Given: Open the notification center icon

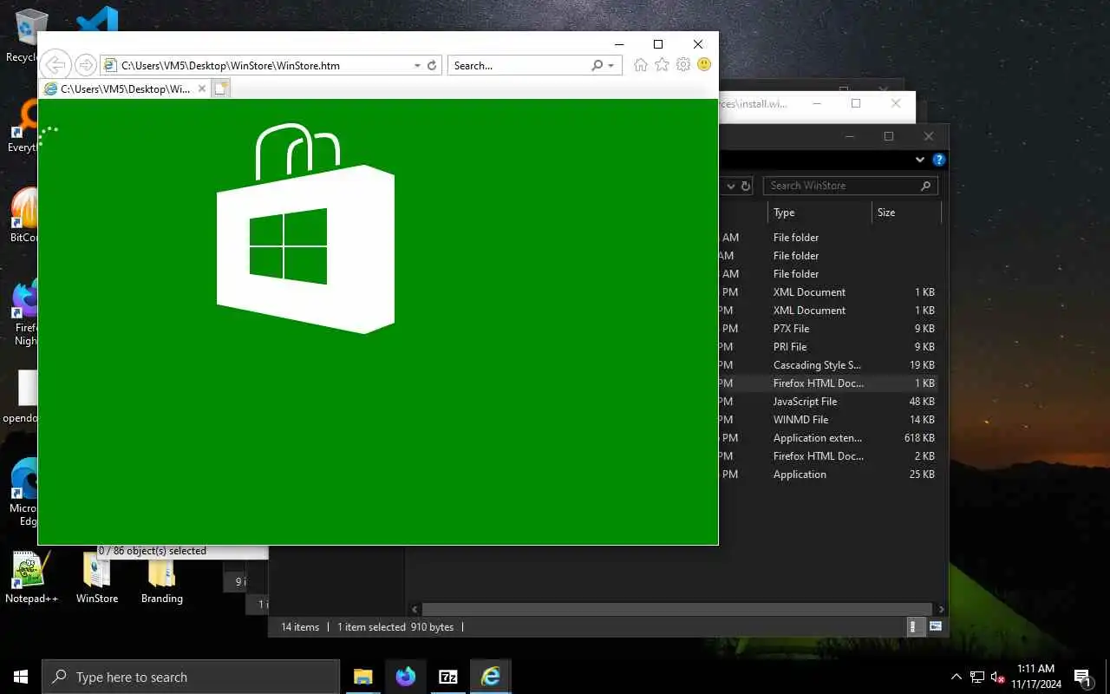Looking at the screenshot, I should tap(1082, 677).
